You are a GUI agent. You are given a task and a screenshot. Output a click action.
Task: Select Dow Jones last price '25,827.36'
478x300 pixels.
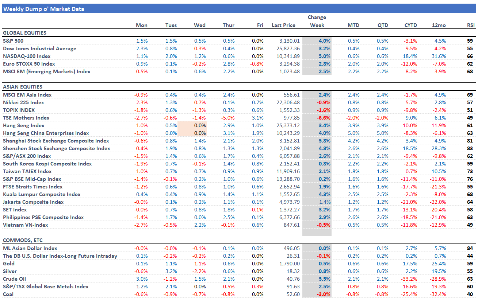point(287,48)
